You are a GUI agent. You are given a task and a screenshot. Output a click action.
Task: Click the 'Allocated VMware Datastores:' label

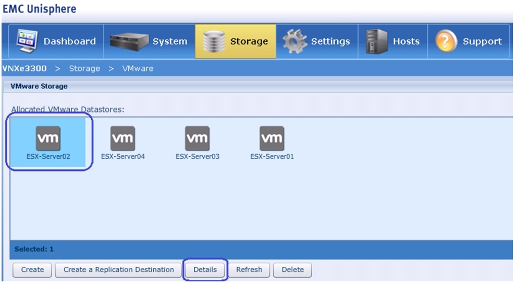tap(68, 109)
